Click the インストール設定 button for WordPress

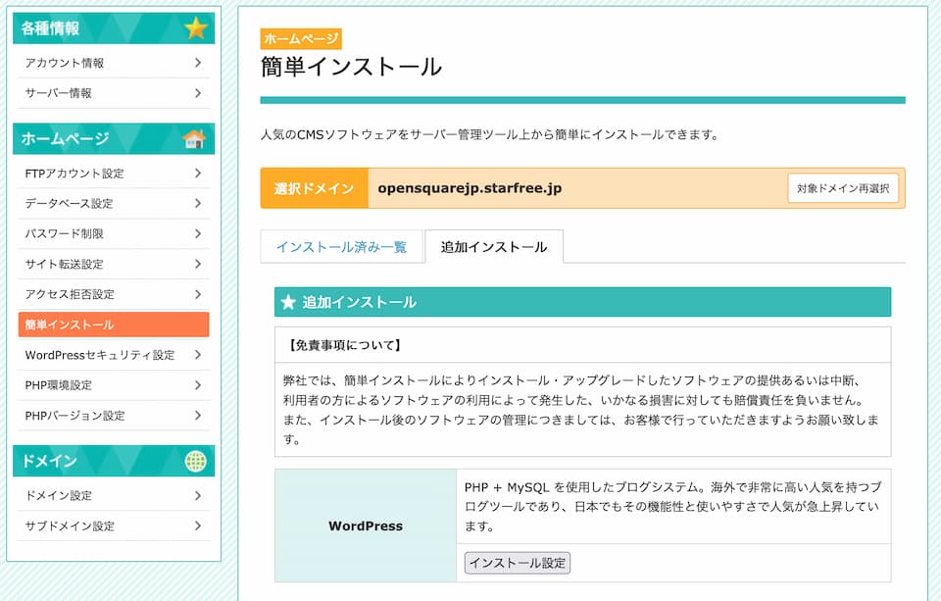point(517,563)
